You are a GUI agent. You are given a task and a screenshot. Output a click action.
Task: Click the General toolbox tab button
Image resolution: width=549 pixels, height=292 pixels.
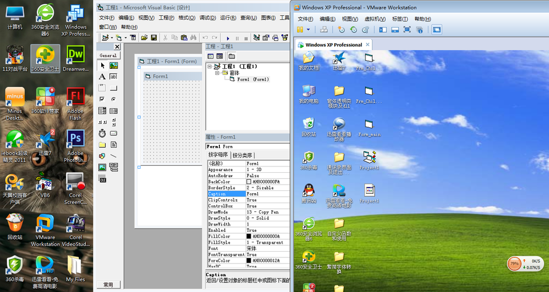(x=108, y=55)
